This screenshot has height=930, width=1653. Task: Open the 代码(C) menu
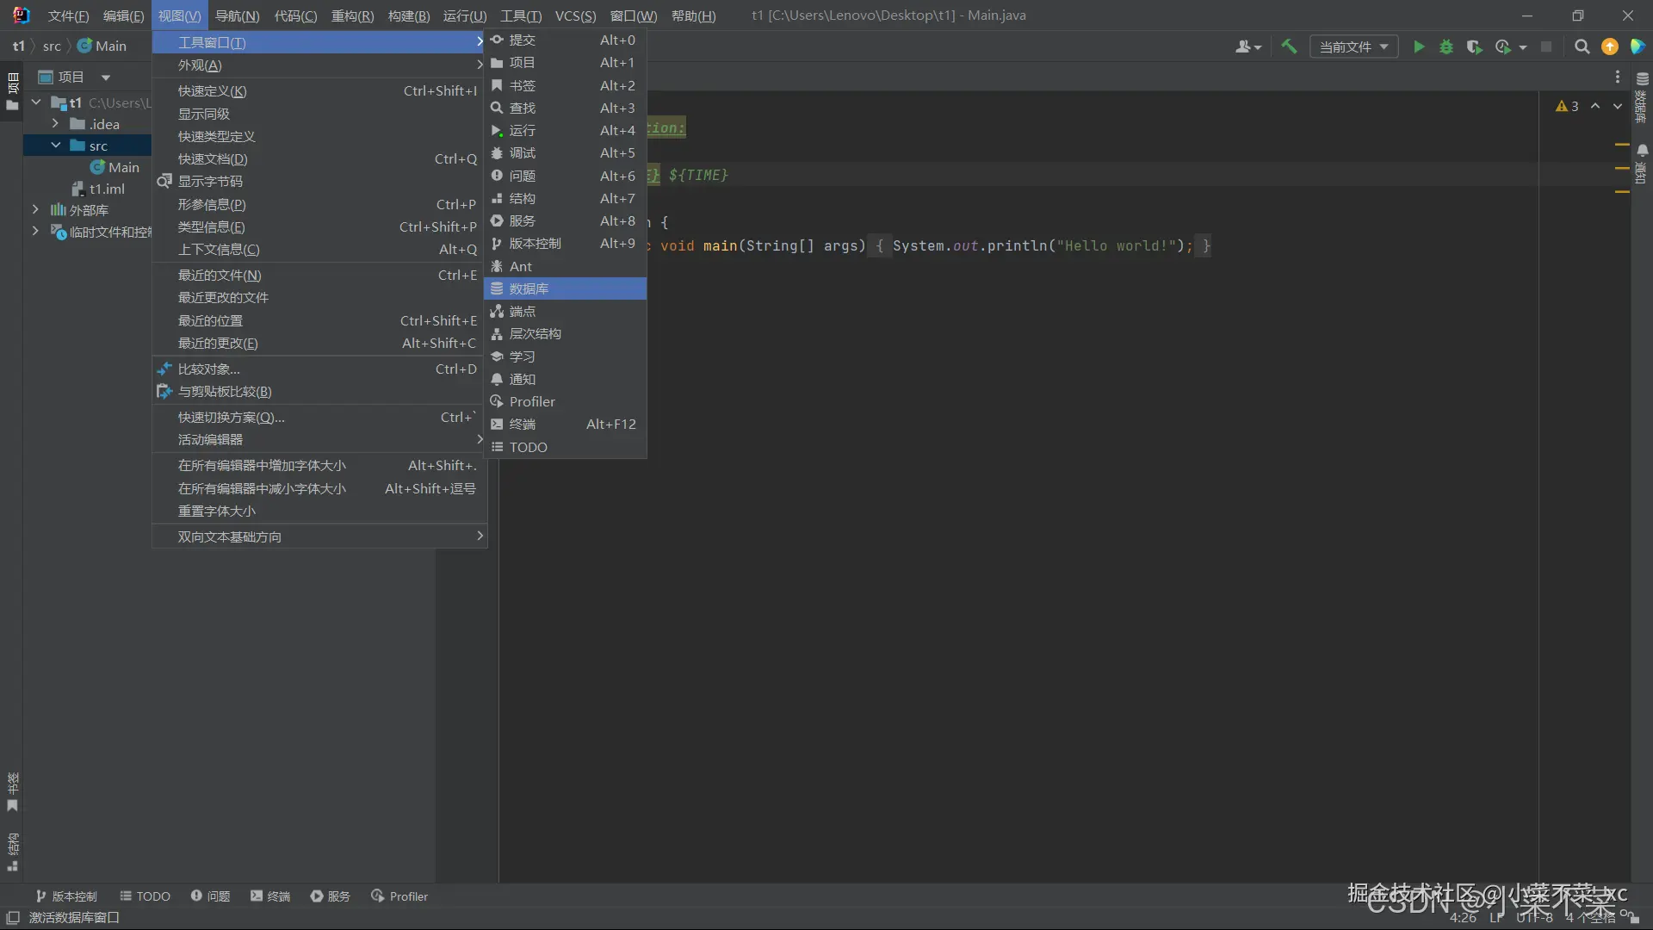coord(295,15)
